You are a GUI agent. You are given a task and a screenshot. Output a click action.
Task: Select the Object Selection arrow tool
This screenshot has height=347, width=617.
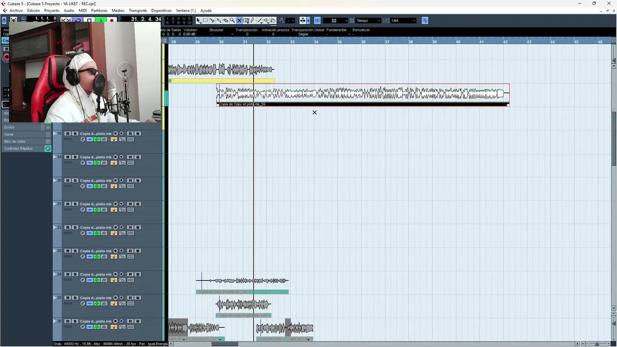tap(199, 21)
